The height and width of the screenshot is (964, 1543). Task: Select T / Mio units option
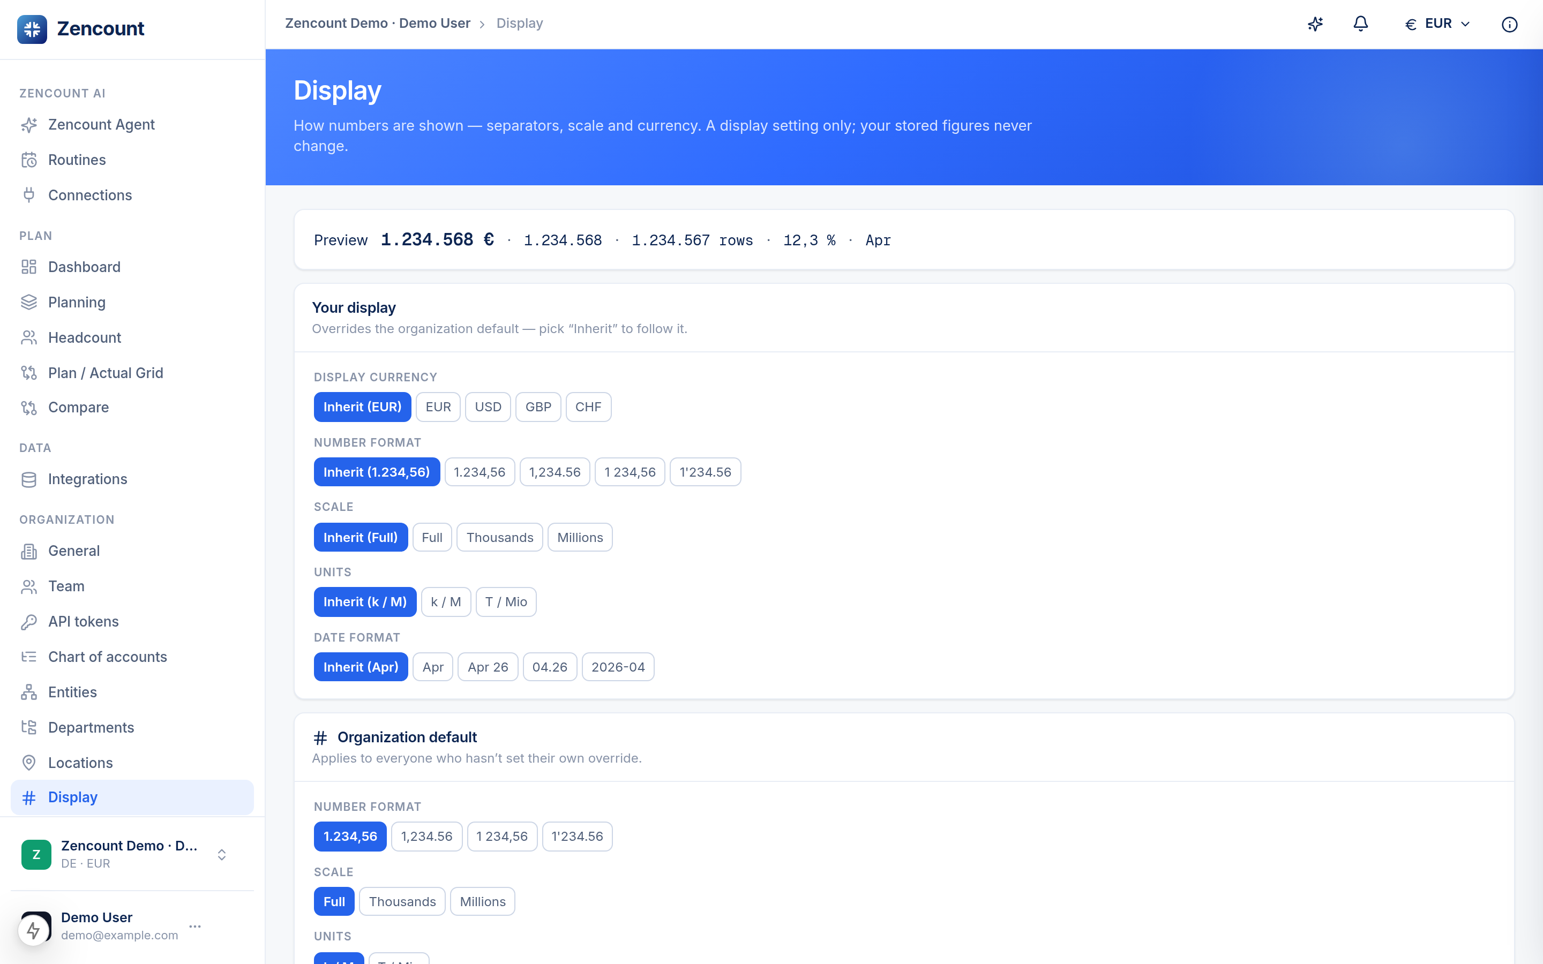click(506, 602)
